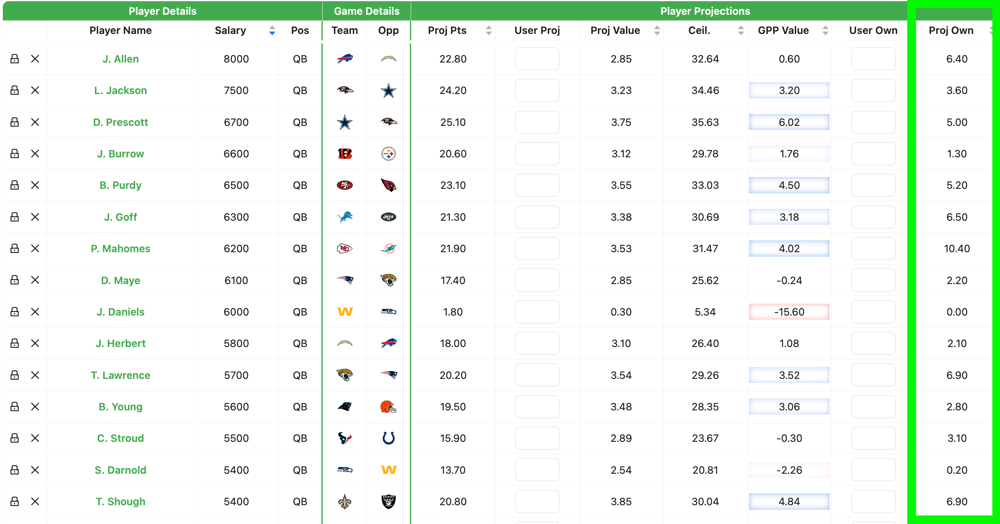Viewport: 1000px width, 524px height.
Task: Exclude J. Allen with X icon
Action: [x=35, y=59]
